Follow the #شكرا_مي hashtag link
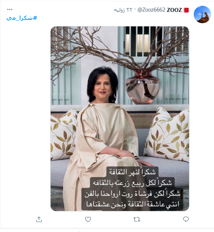Screen dimensions: 214x232 [x=22, y=18]
